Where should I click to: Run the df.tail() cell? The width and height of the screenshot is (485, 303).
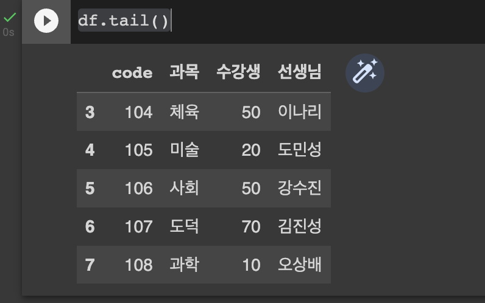pos(46,21)
